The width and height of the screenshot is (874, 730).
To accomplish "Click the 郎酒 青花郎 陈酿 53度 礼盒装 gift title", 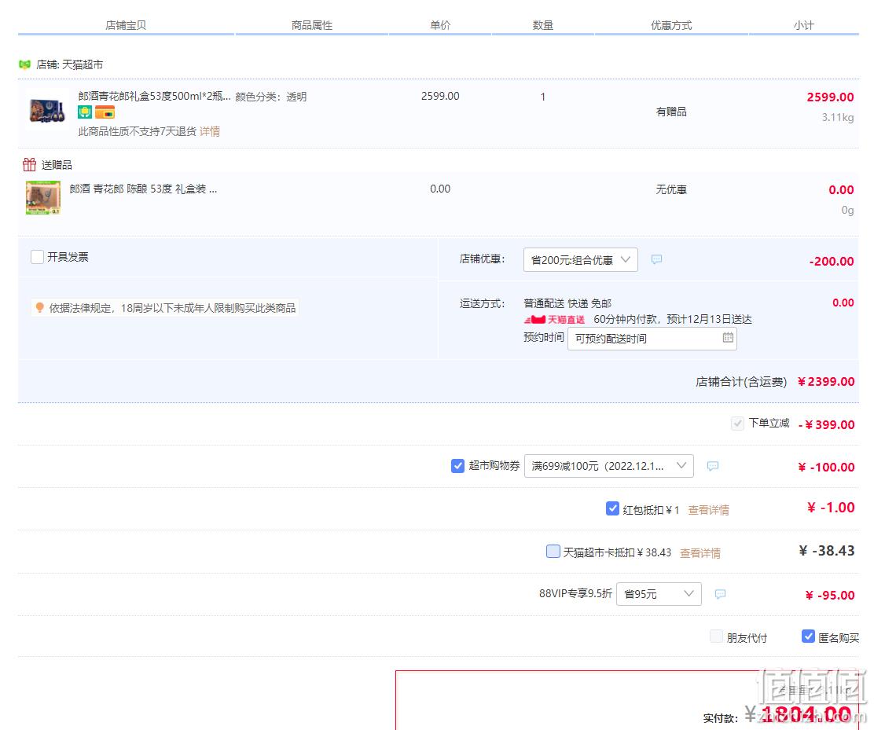I will click(143, 189).
